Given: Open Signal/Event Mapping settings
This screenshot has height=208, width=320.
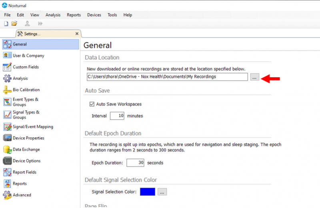Looking at the screenshot, I should coord(33,127).
